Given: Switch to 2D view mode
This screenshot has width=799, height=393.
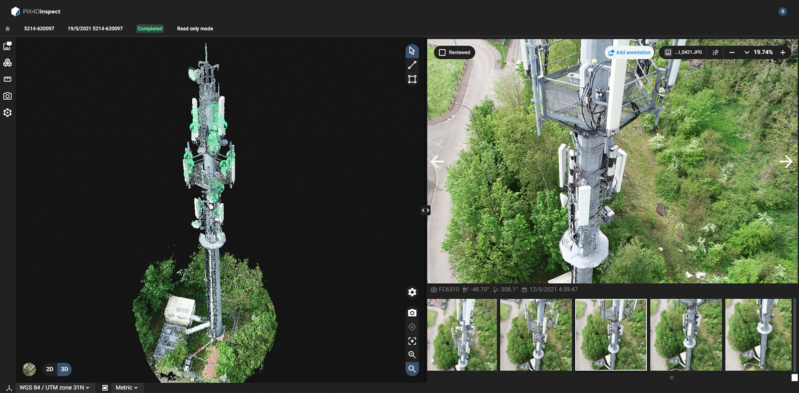Looking at the screenshot, I should click(x=49, y=369).
